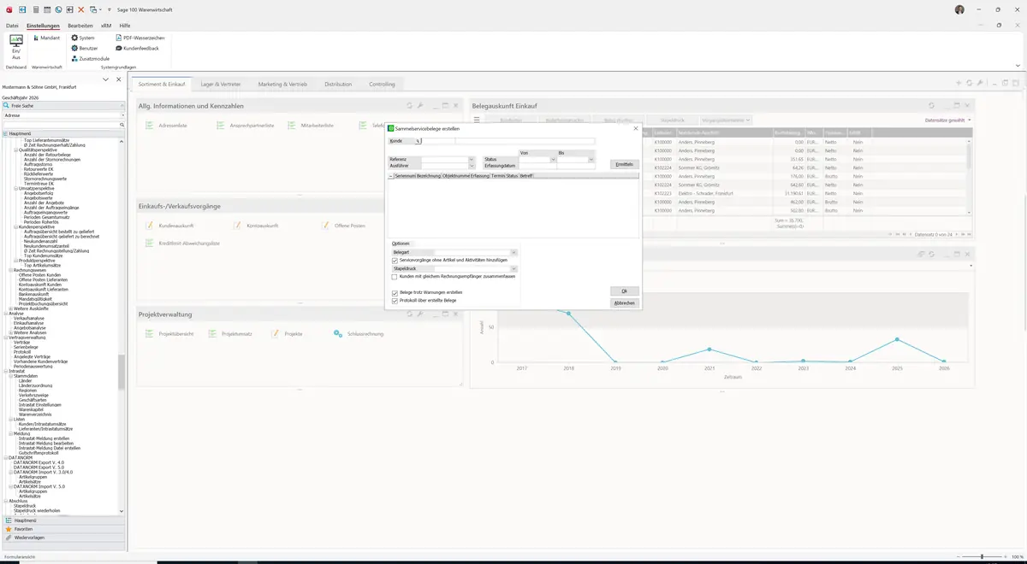Click the calendar icon in the quick access toolbar

coord(46,9)
